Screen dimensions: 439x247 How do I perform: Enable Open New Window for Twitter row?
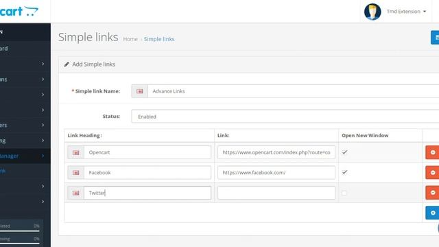(x=344, y=193)
